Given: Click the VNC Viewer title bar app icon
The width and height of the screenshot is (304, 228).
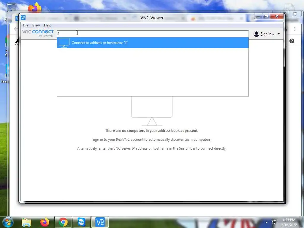Looking at the screenshot, I should pos(23,18).
